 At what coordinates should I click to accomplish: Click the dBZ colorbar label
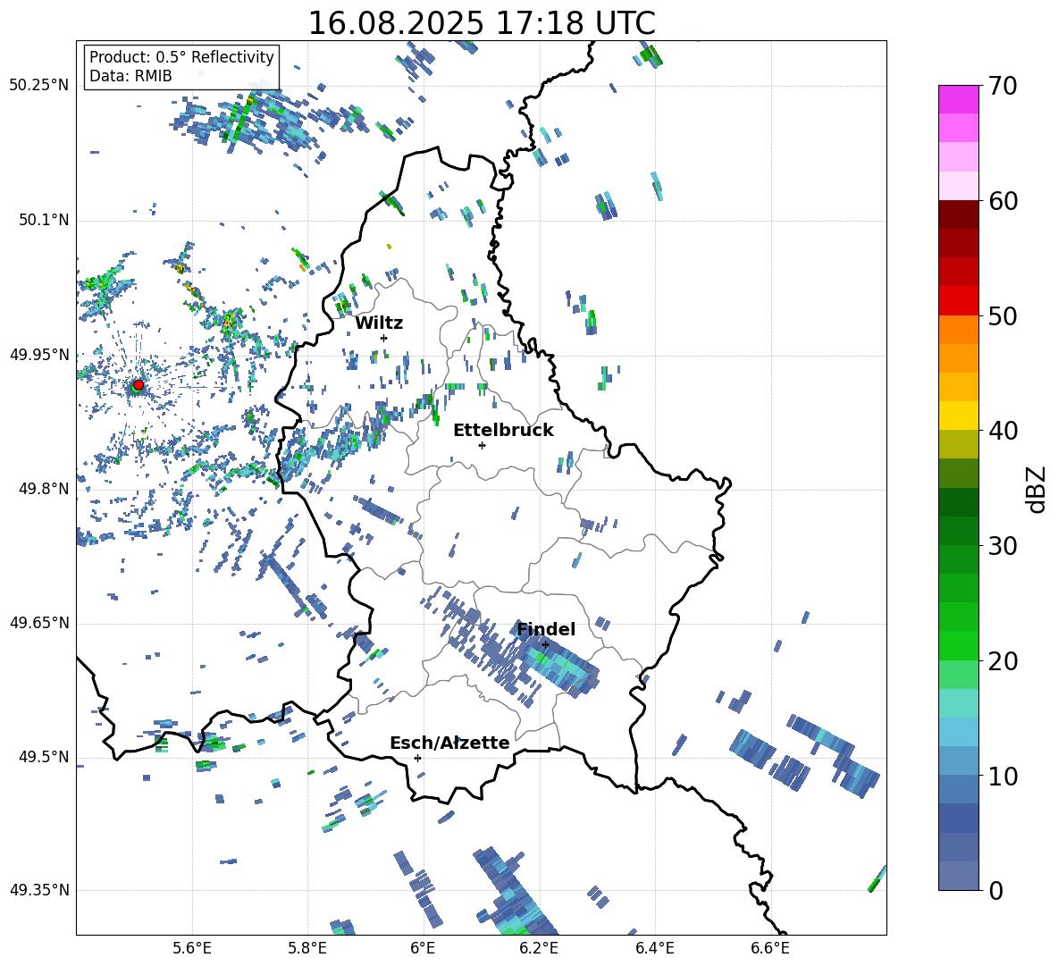pyautogui.click(x=1037, y=489)
